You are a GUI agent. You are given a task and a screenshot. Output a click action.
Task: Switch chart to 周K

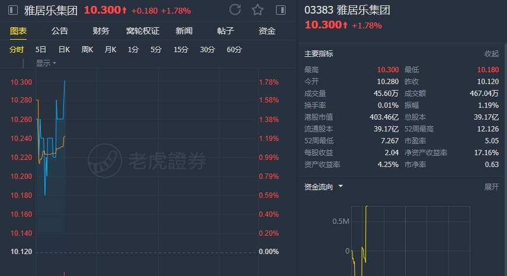click(x=87, y=50)
